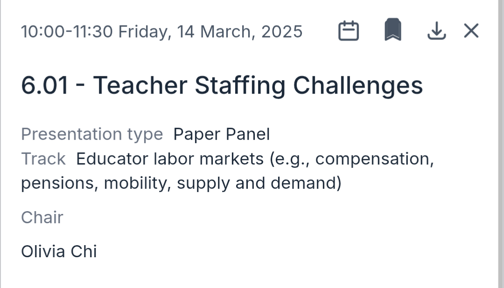This screenshot has width=504, height=288.
Task: Click the "(e.g., compensation," text
Action: coord(352,159)
